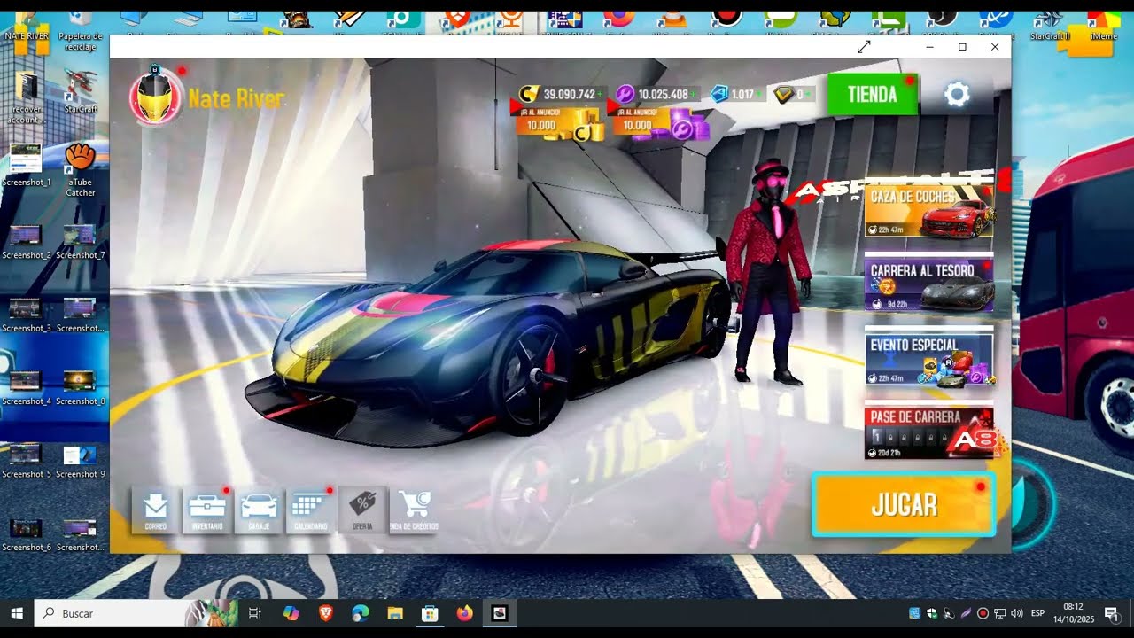Toggle fullscreen with diagonal arrows icon

pyautogui.click(x=864, y=47)
